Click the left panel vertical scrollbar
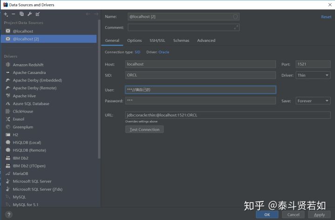The height and width of the screenshot is (220, 335). 99,89
